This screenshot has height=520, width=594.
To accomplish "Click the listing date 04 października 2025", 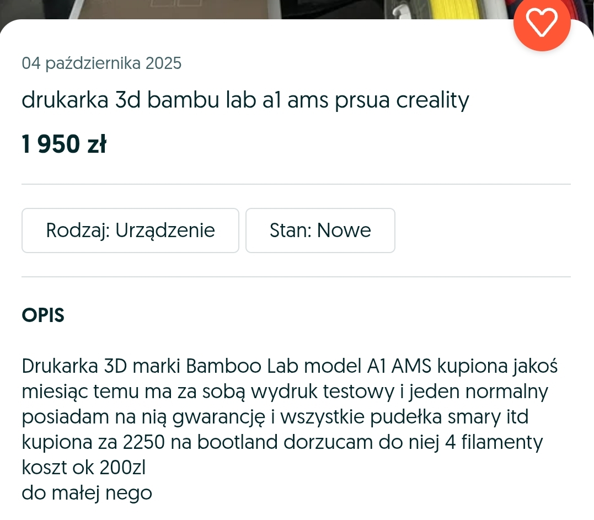I will tap(101, 63).
